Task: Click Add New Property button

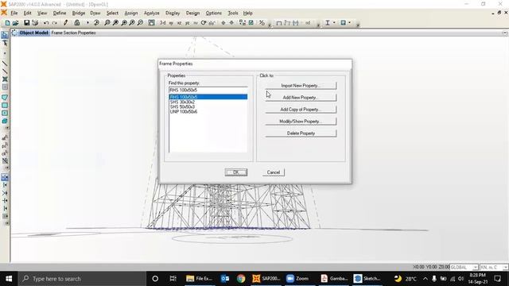Action: [x=301, y=97]
